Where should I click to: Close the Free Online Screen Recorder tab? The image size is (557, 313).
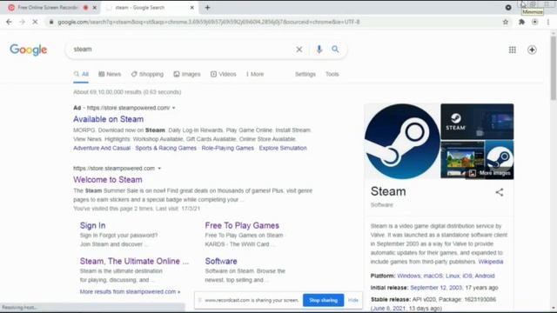coord(95,8)
